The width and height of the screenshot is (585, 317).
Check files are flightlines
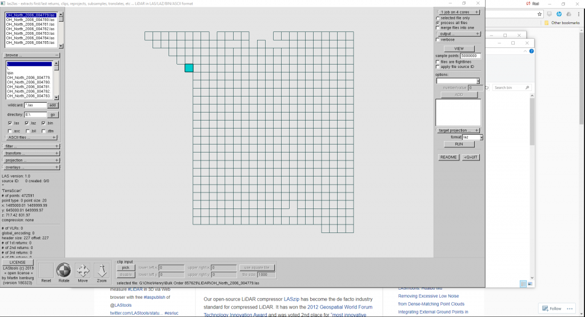[x=438, y=62]
